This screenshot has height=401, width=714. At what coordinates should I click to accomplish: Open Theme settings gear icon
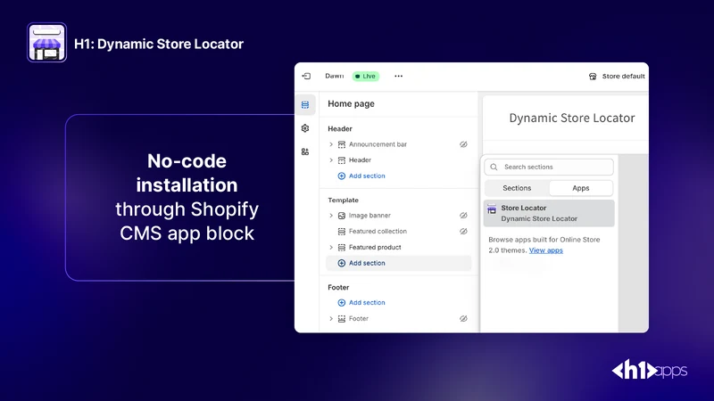coord(305,128)
